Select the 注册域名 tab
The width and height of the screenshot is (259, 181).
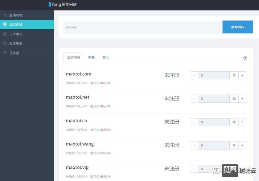click(x=74, y=58)
